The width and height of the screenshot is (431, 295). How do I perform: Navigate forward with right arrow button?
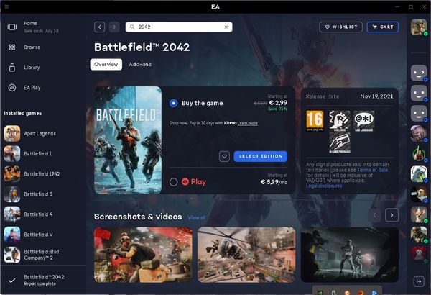click(x=114, y=27)
